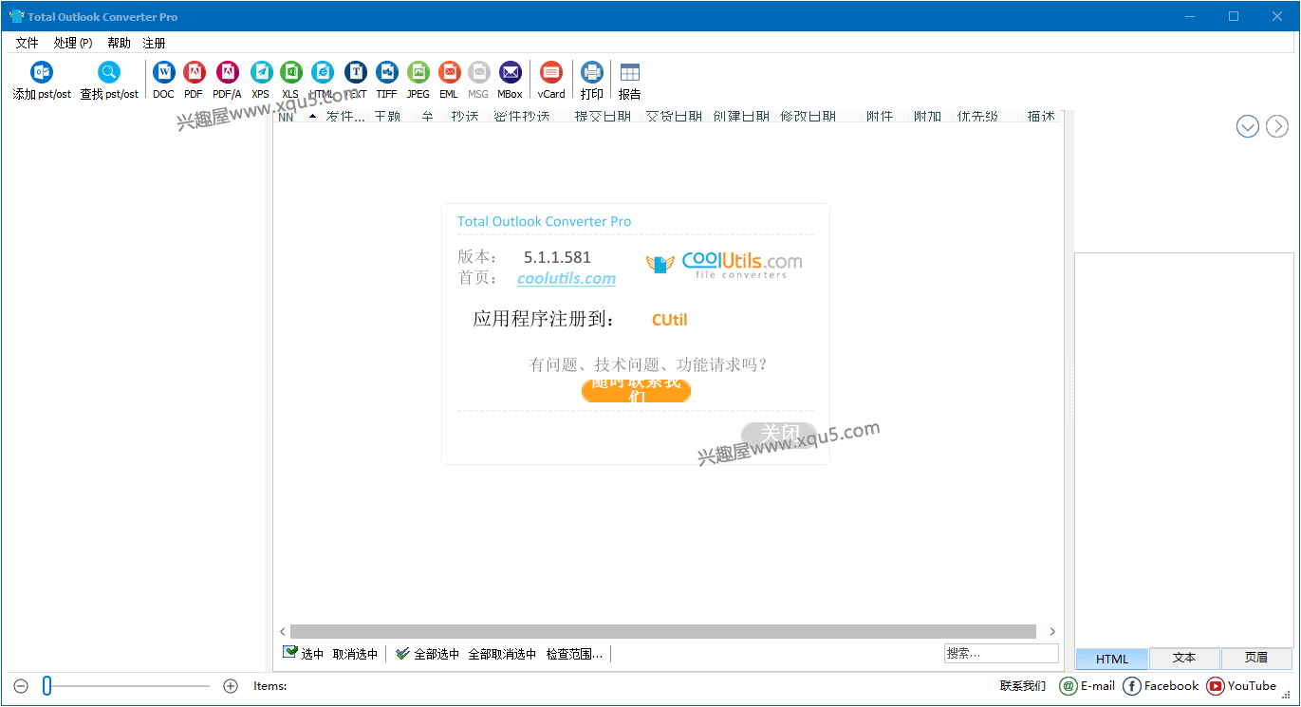Open the 帮助 menu
The width and height of the screenshot is (1301, 707).
[x=120, y=43]
